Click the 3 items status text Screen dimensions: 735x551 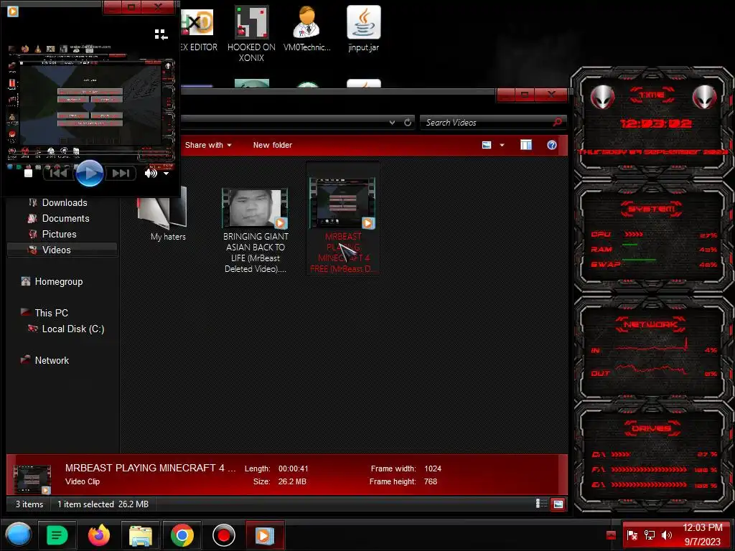tap(29, 504)
